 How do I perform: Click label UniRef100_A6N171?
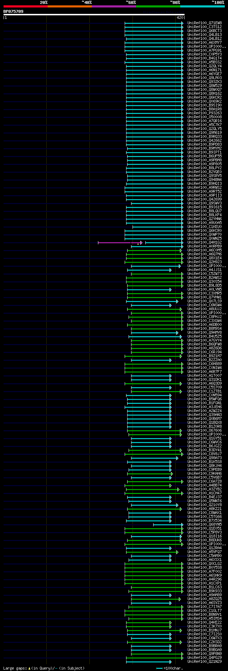pyautogui.click(x=204, y=70)
